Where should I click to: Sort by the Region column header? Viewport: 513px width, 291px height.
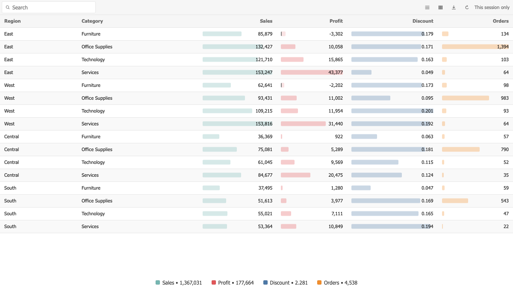pos(12,21)
